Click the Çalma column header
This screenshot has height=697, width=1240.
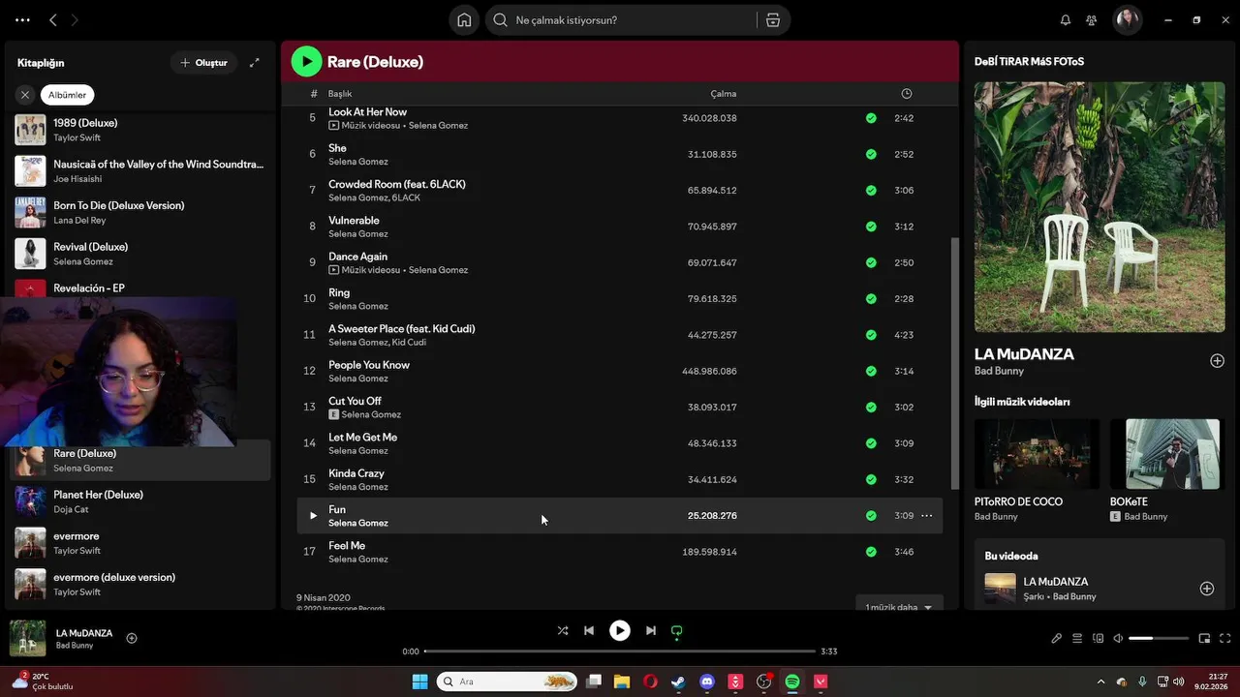click(724, 94)
